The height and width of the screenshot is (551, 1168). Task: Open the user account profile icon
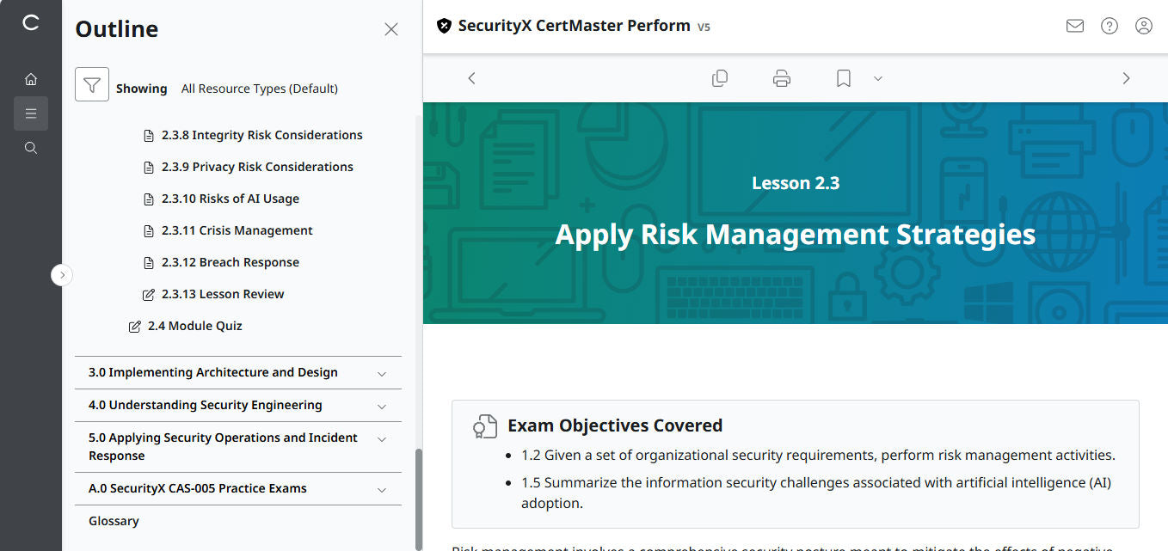[x=1143, y=26]
